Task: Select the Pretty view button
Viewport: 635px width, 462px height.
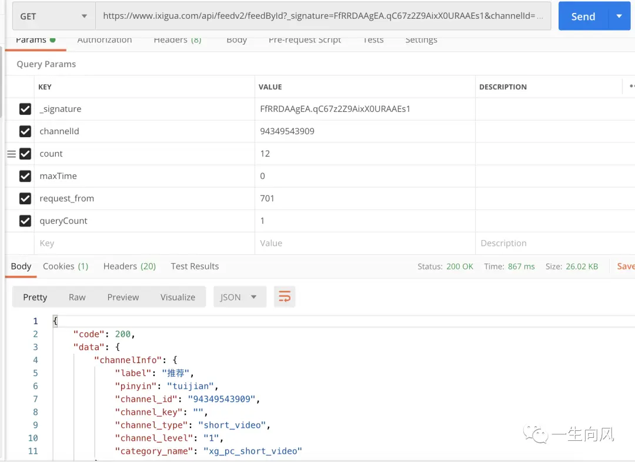Action: point(35,297)
